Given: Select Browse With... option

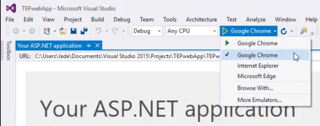Looking at the screenshot, I should pyautogui.click(x=266, y=88).
